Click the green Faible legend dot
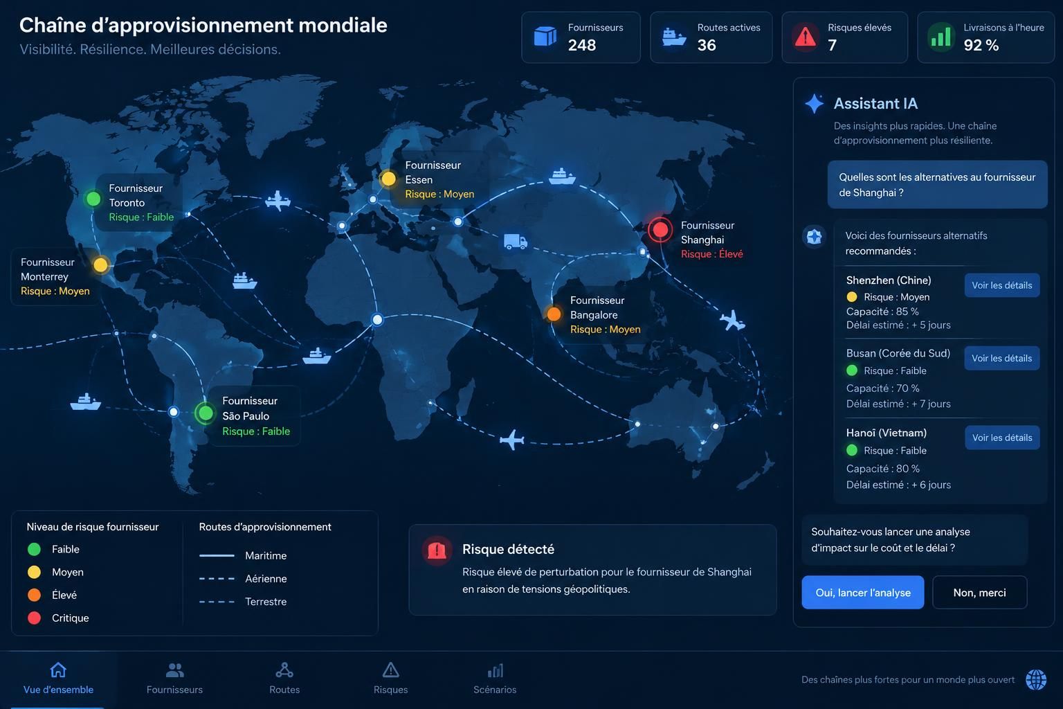 click(34, 549)
